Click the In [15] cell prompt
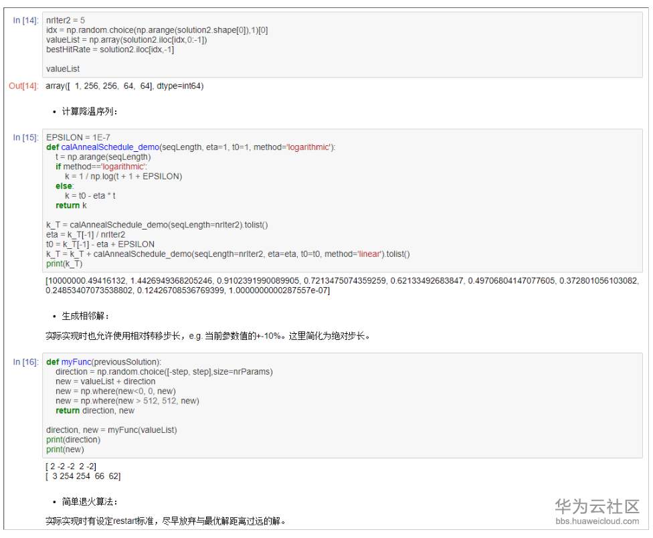Screen dimensions: 653x538 click(25, 137)
